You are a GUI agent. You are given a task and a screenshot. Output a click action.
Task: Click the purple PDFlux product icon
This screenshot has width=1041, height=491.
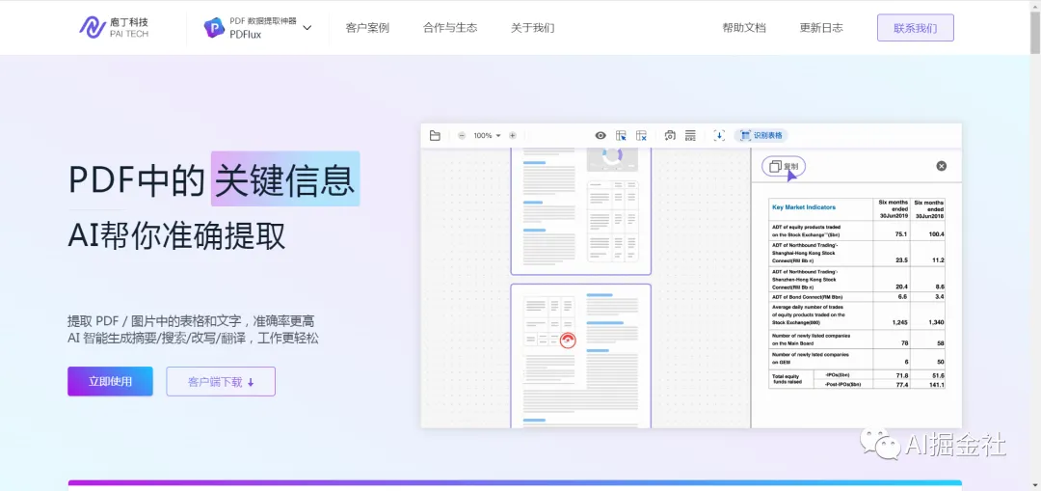tap(214, 27)
